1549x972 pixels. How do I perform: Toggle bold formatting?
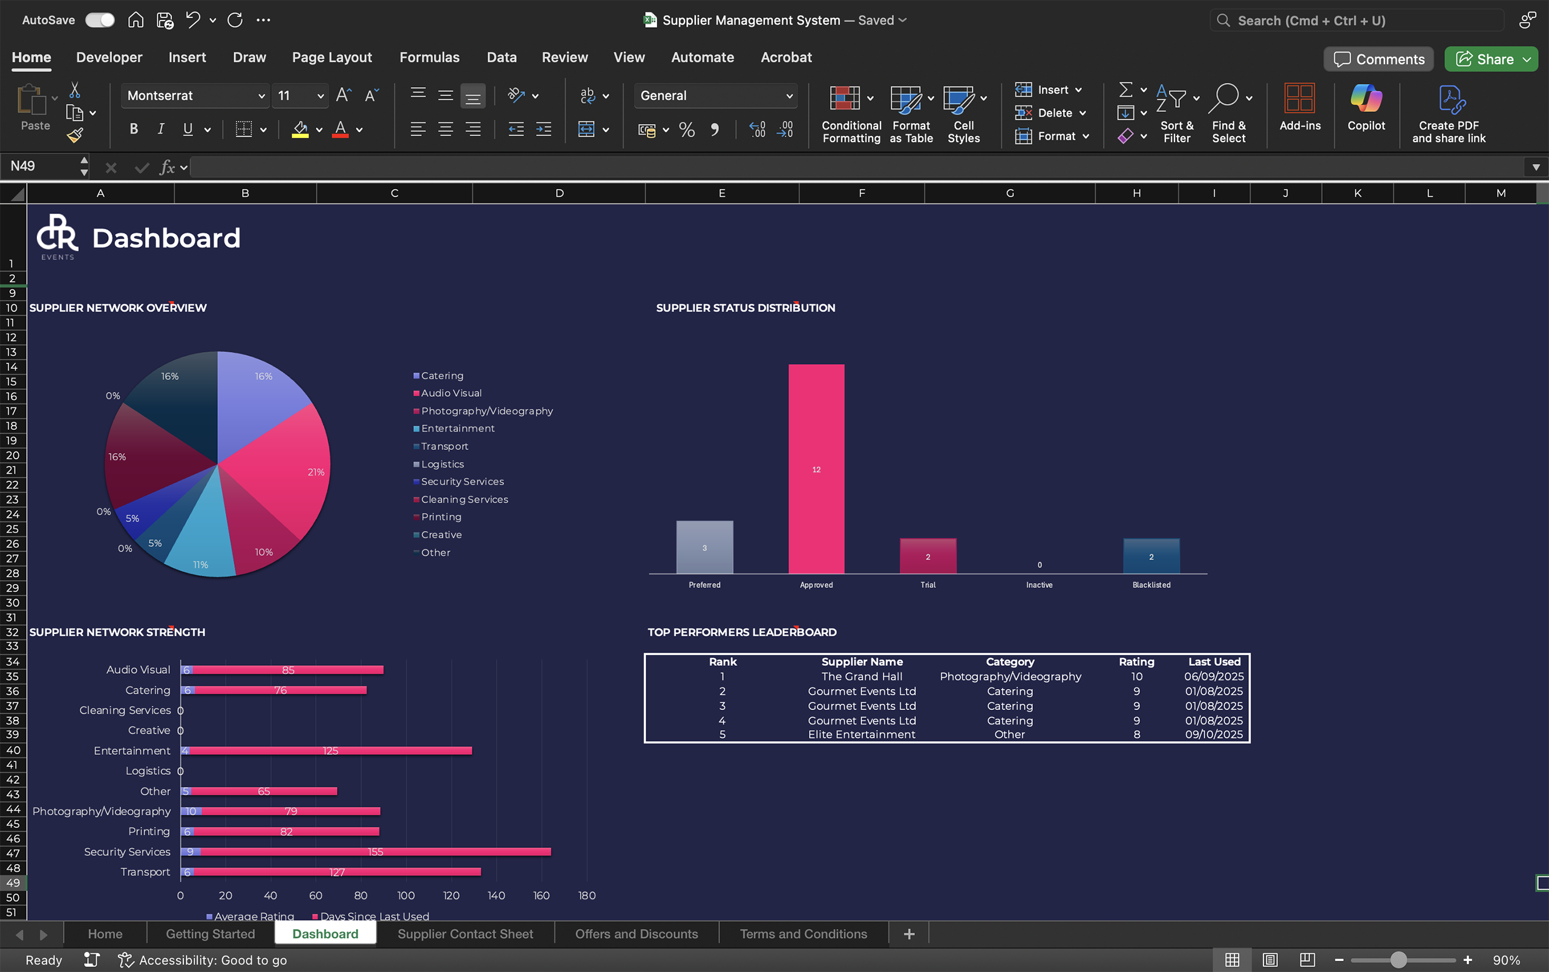(x=134, y=129)
